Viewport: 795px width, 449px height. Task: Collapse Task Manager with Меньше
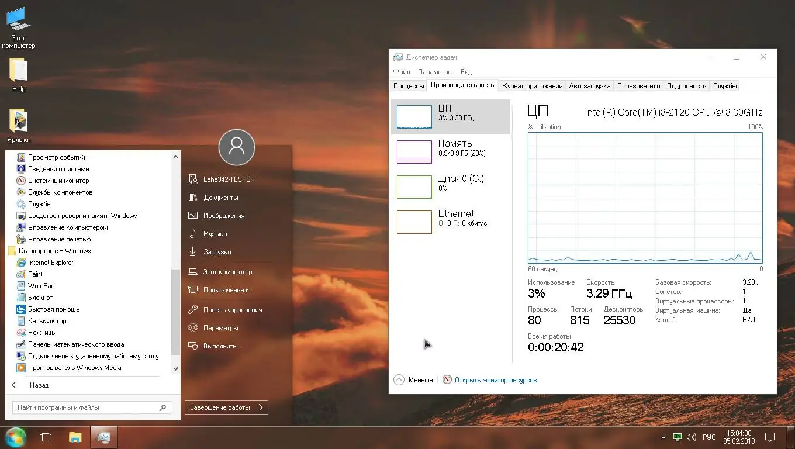pos(413,380)
